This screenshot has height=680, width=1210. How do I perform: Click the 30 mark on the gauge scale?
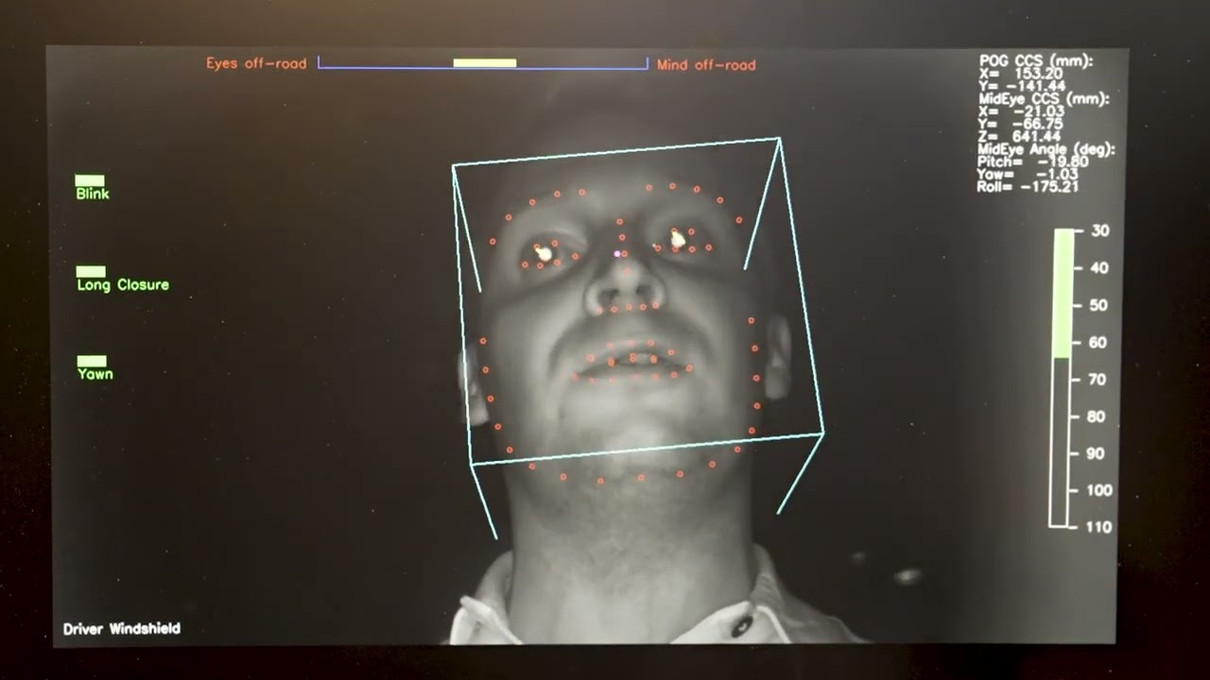click(1099, 231)
